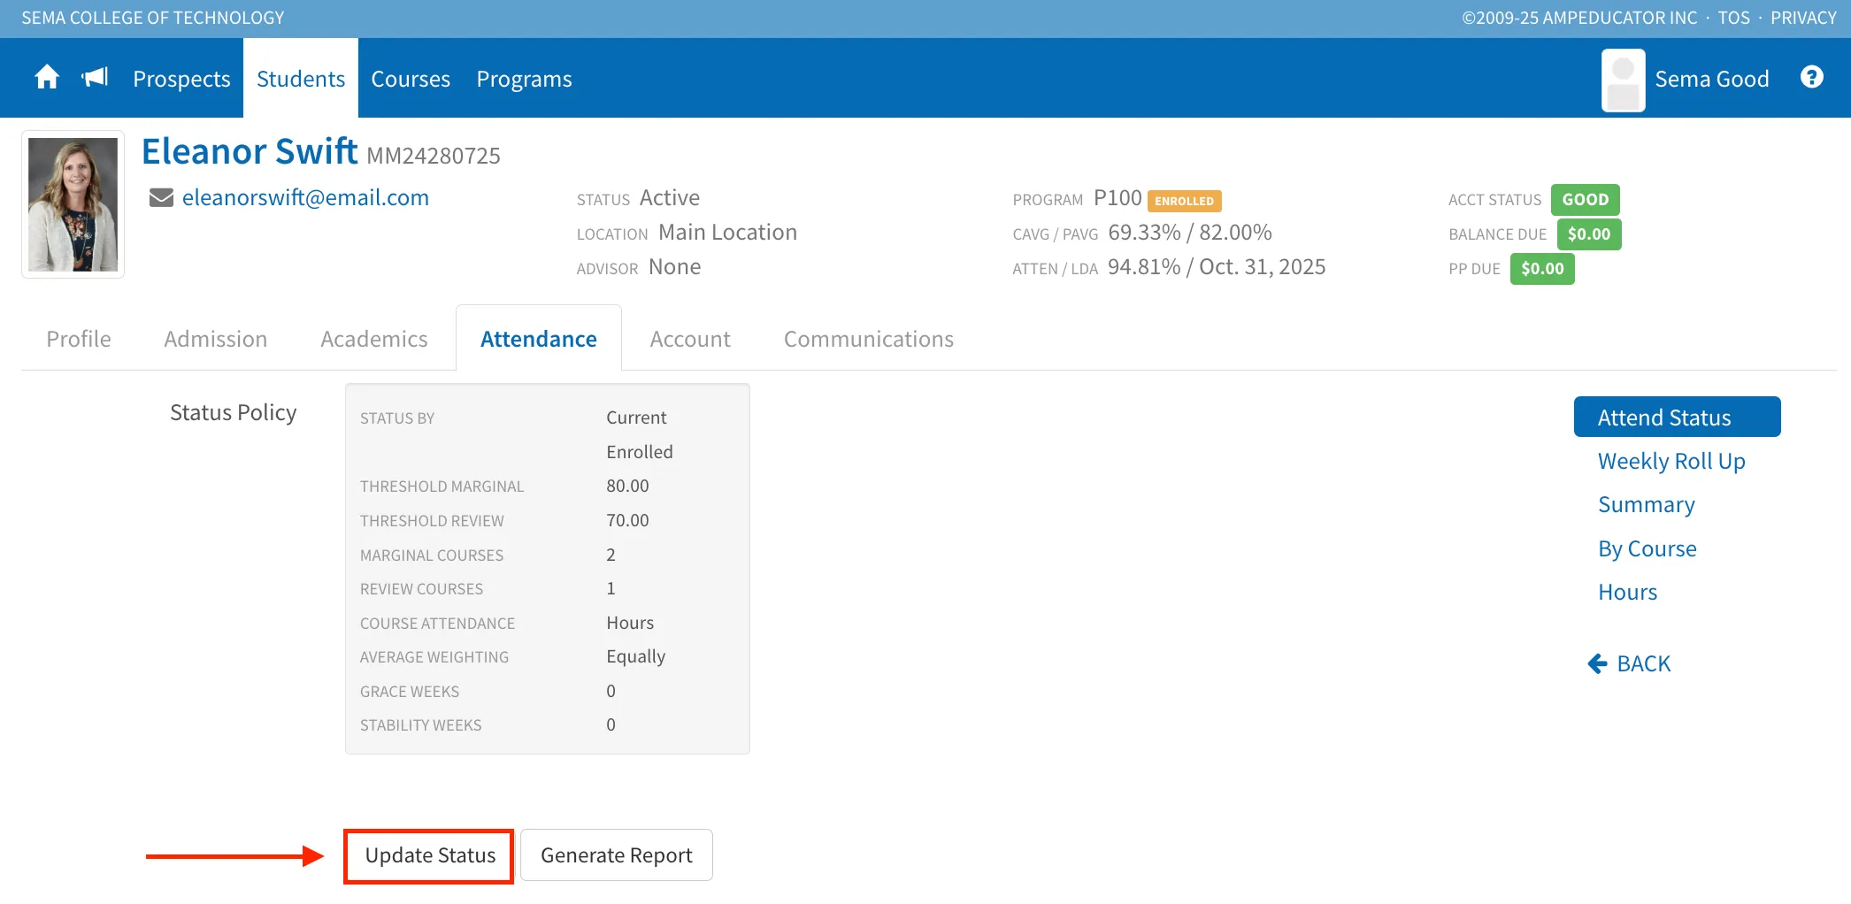Click the student ID MM24280725
This screenshot has width=1851, height=904.
434,156
